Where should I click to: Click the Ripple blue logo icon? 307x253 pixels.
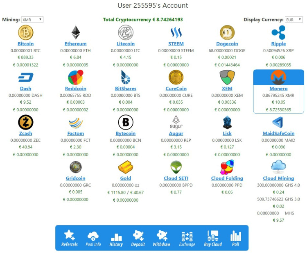click(x=278, y=32)
